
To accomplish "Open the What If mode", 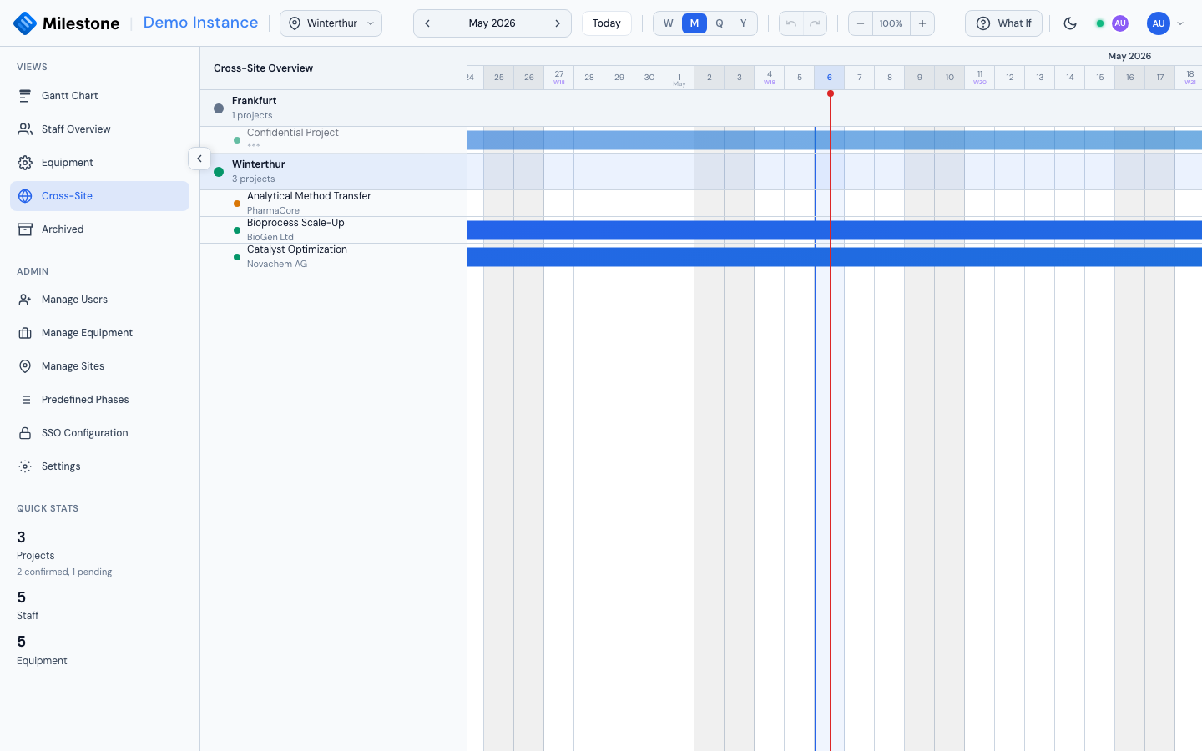I will tap(1003, 23).
